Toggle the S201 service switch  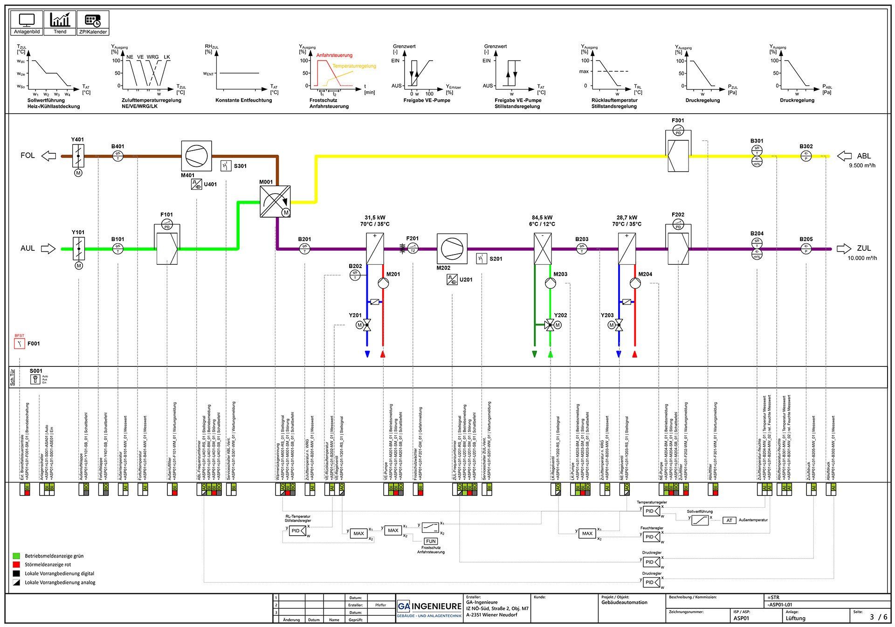(x=482, y=259)
